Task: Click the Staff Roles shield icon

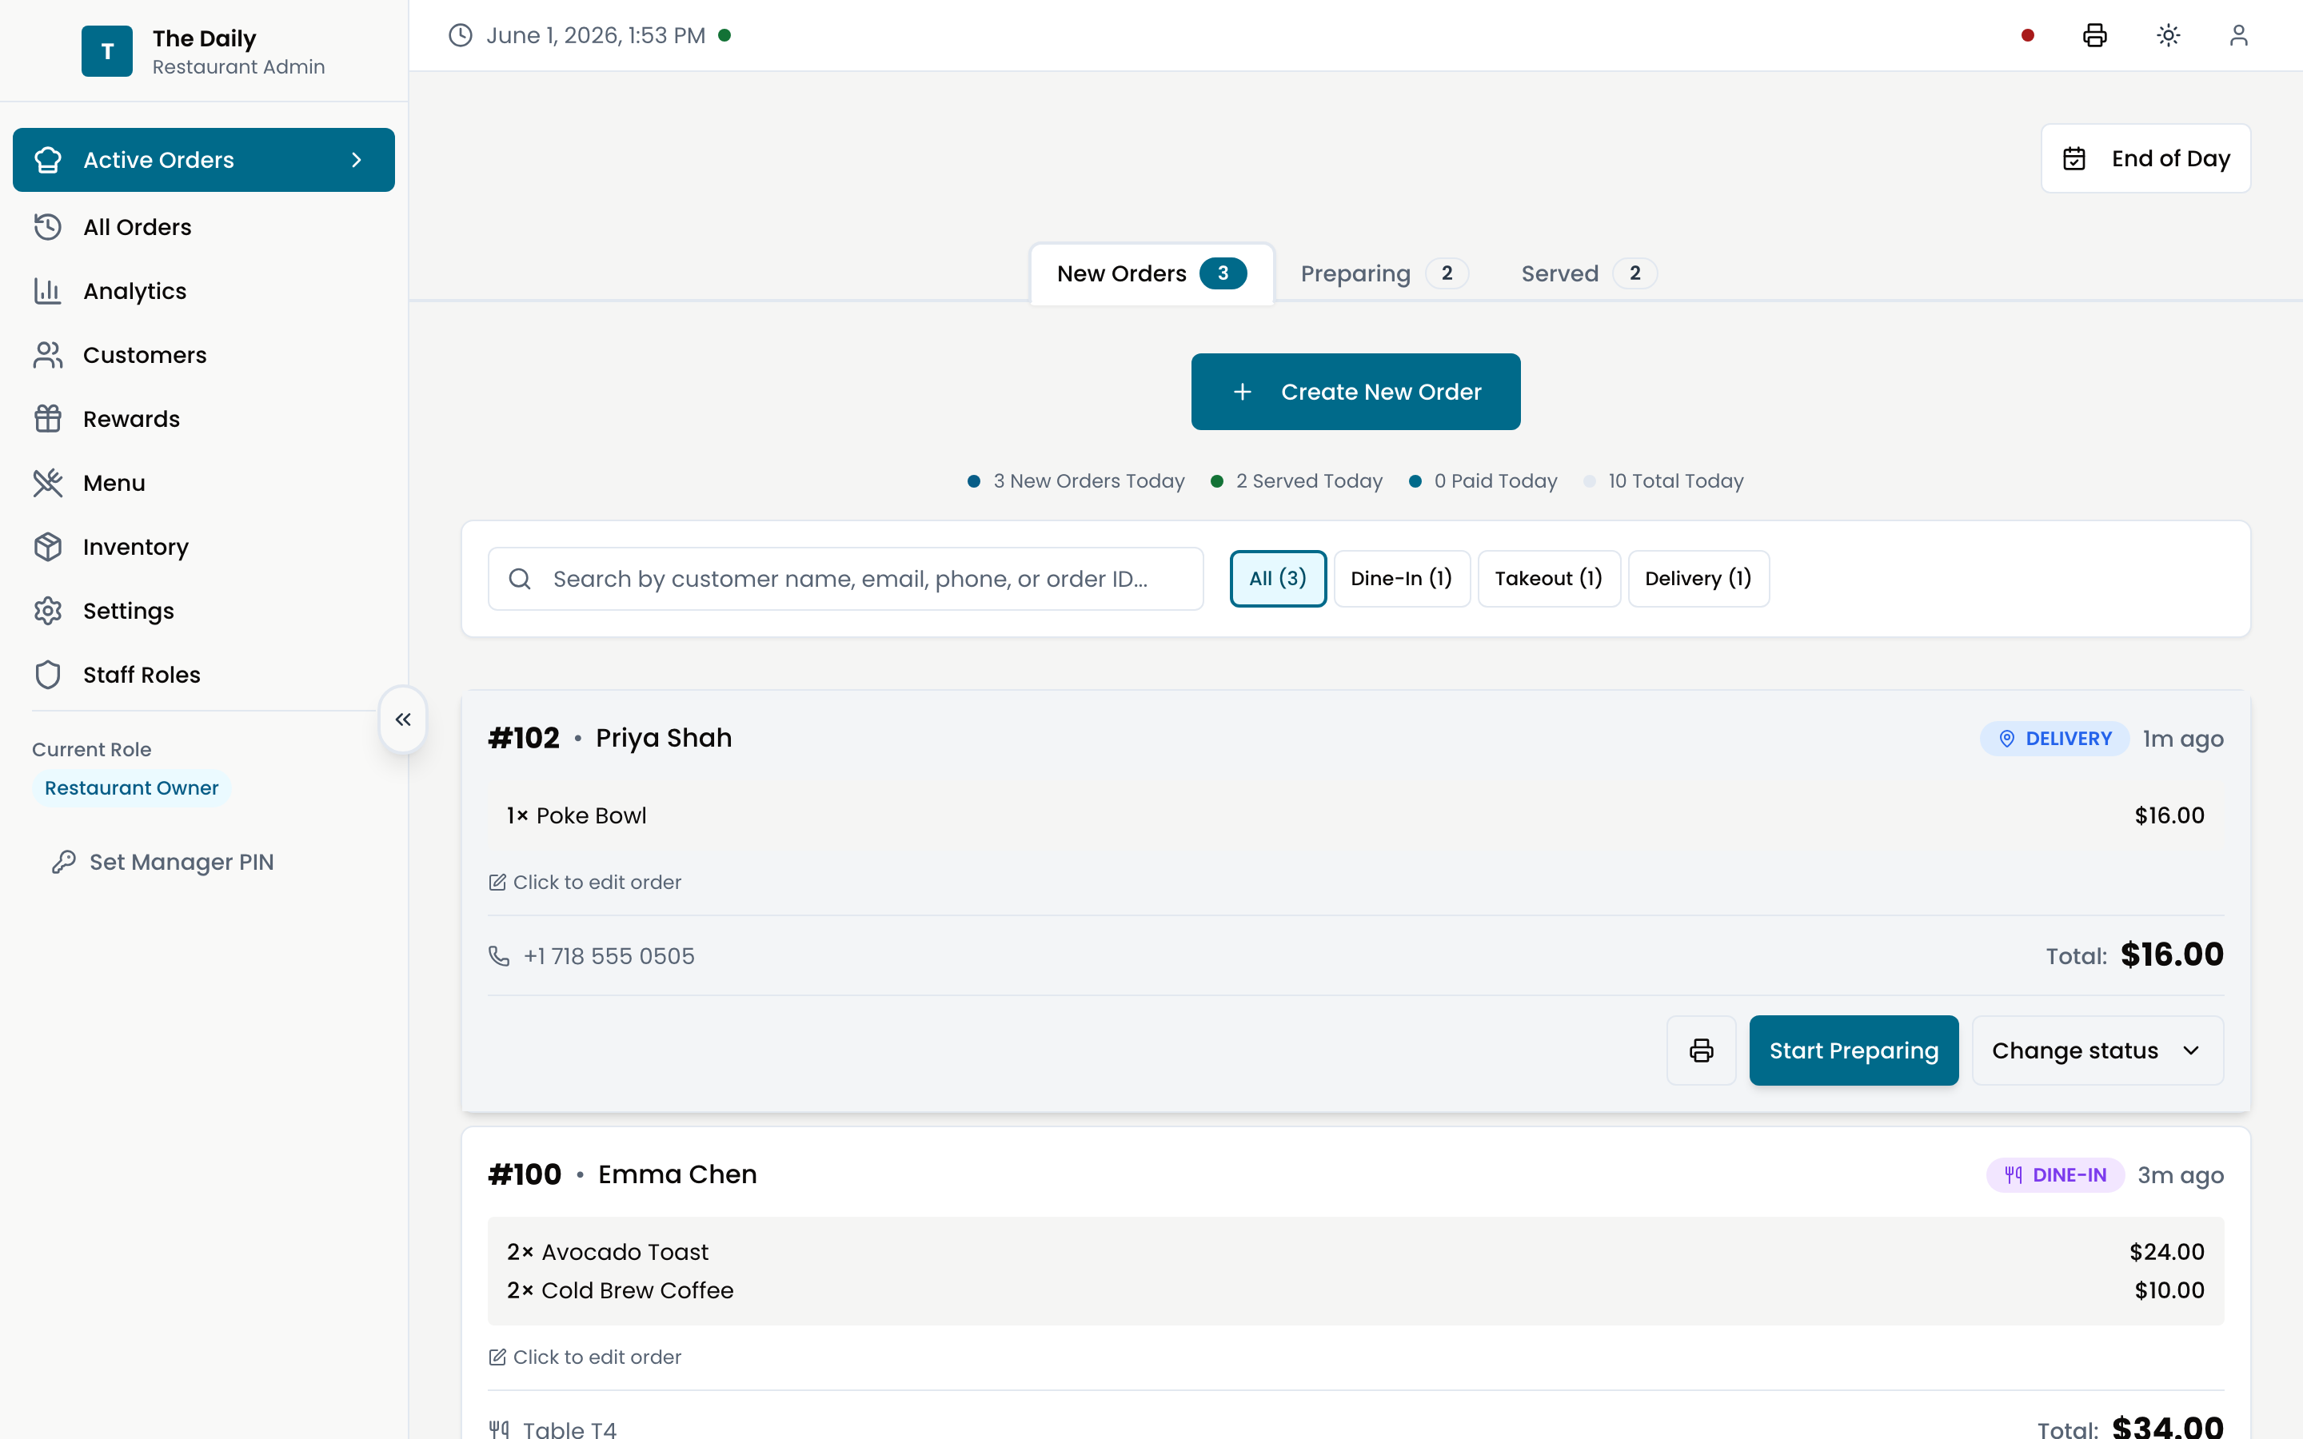Action: 48,675
